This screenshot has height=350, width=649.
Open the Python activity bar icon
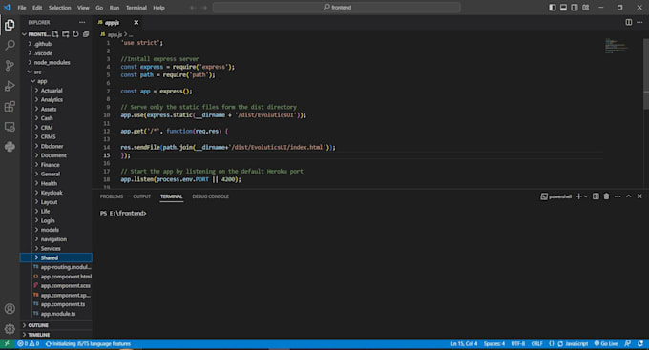[x=10, y=147]
